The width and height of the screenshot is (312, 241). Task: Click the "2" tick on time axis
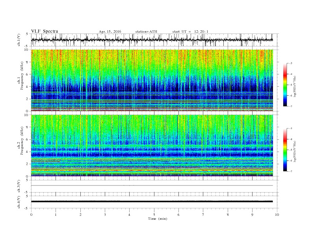point(80,215)
